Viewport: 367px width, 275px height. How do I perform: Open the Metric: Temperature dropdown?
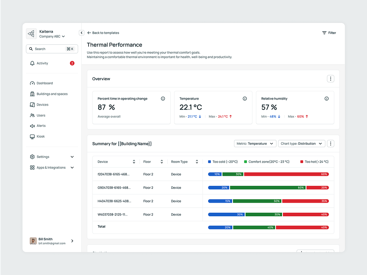point(255,144)
